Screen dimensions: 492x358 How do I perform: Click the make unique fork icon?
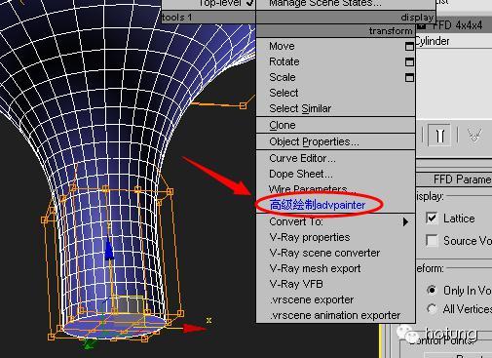(x=474, y=135)
